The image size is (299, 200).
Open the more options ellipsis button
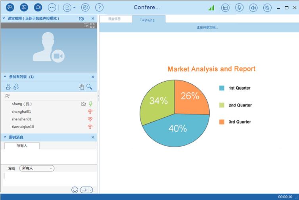pos(52,7)
